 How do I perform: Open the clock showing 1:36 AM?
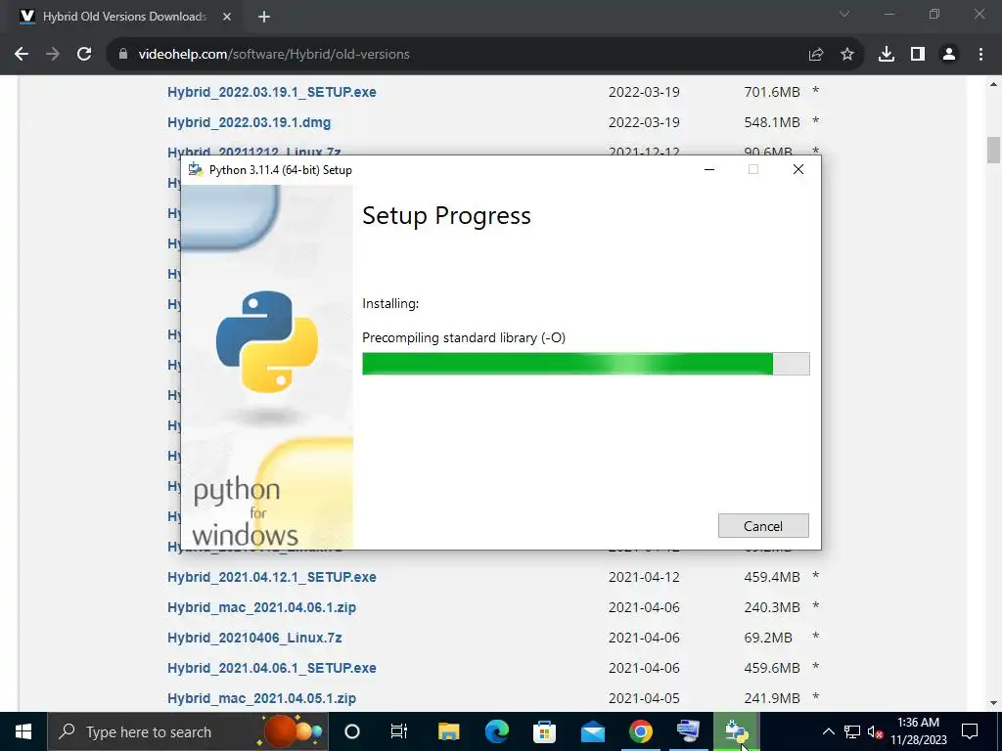[x=918, y=731]
